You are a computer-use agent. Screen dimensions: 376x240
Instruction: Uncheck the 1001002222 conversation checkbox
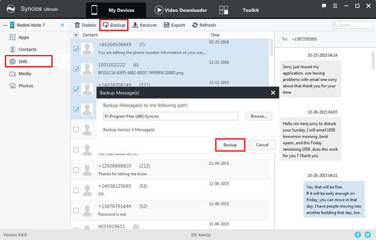76,69
